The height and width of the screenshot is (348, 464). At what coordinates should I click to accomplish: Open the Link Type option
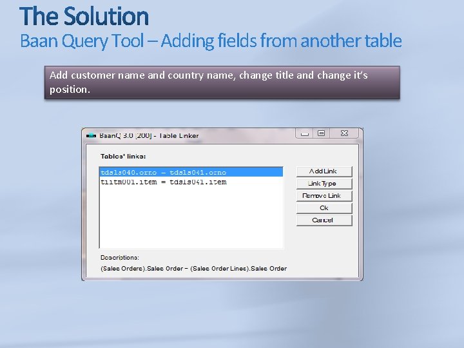click(x=324, y=184)
